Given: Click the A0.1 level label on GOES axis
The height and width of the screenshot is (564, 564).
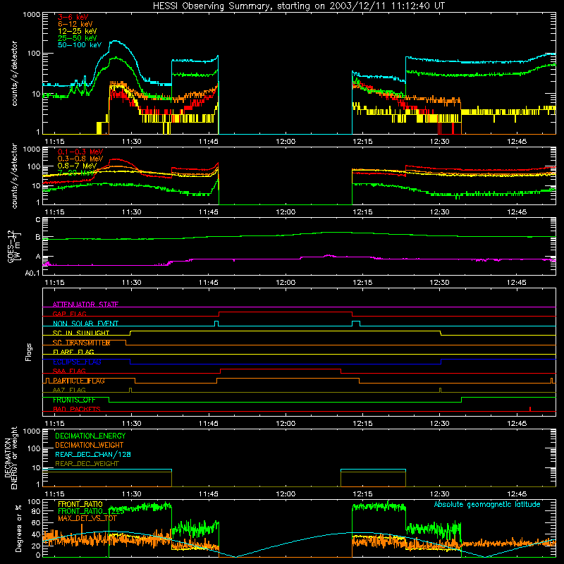Looking at the screenshot, I should (32, 273).
